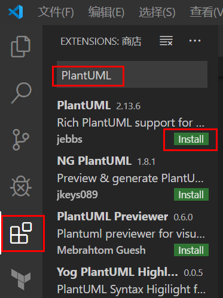Open the Terraform icon in activity bar
This screenshot has width=223, height=298.
coord(21,279)
